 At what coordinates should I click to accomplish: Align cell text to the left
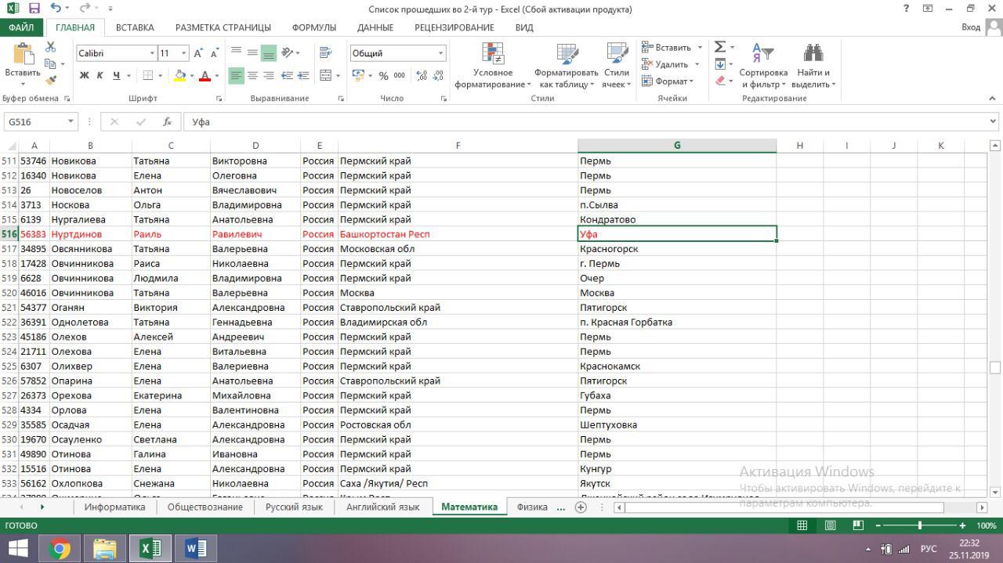(236, 76)
